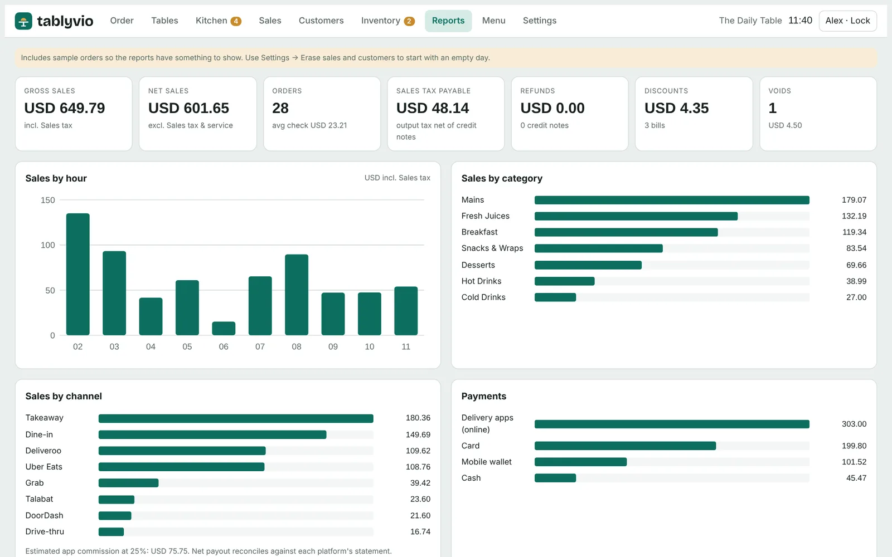Screen dimensions: 892x557
Task: Click the Alex · Lock button
Action: [x=848, y=21]
